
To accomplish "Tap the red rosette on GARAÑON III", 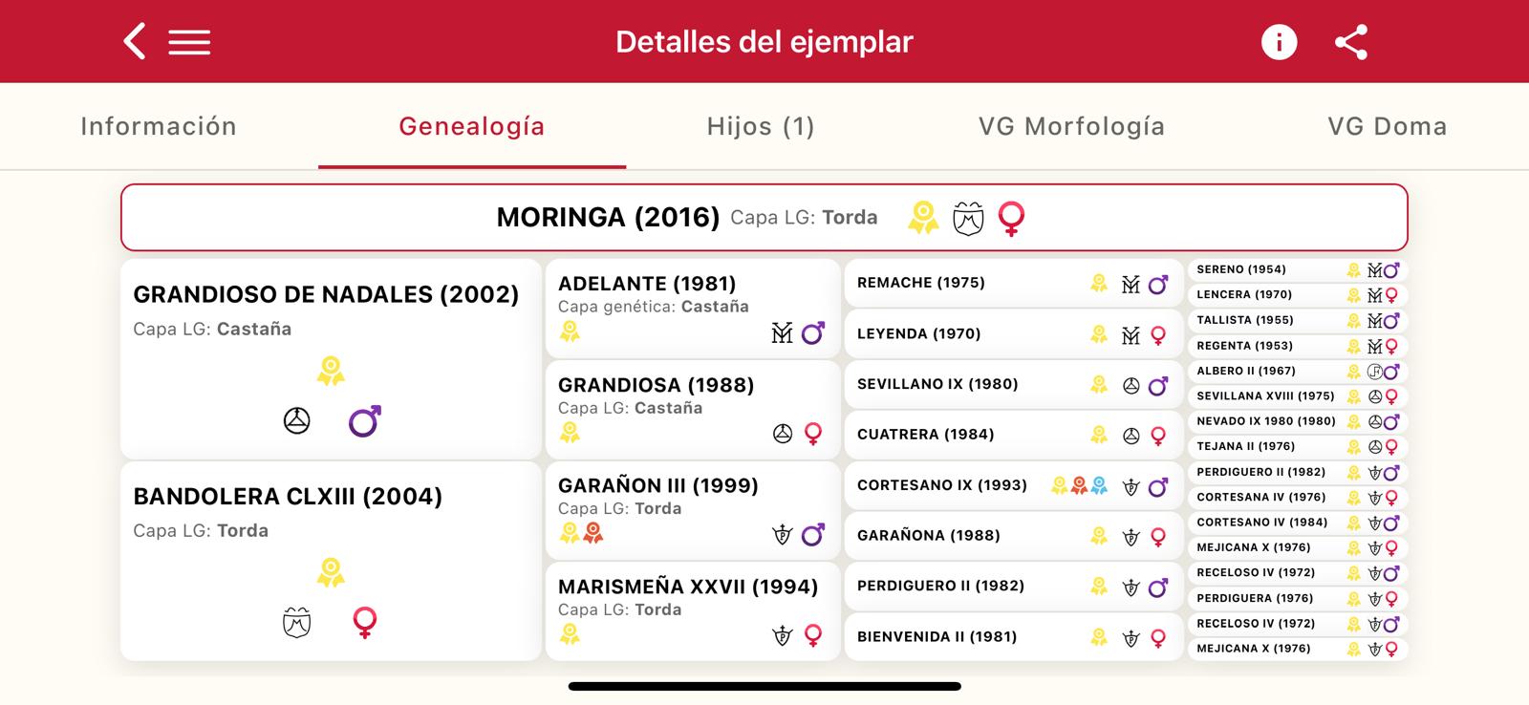I will click(592, 533).
